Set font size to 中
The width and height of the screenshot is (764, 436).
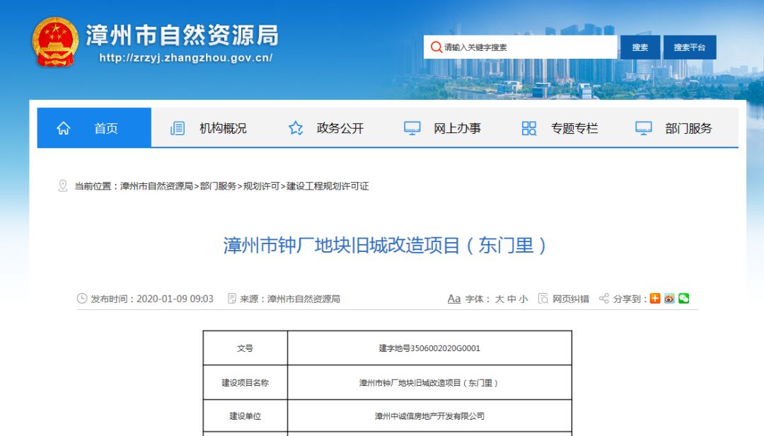coord(511,299)
